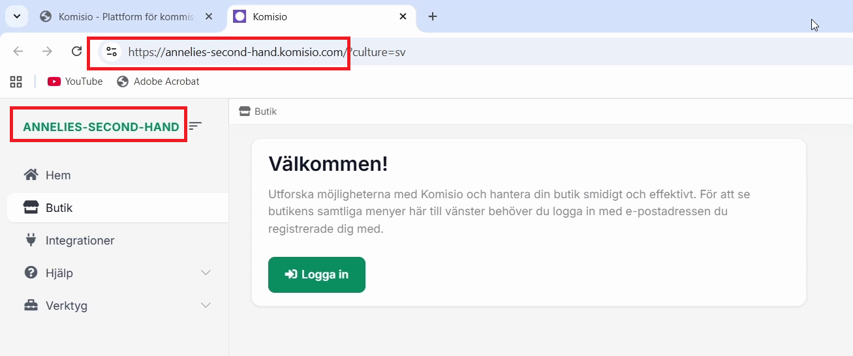Click the home icon beside Hem

pos(31,175)
